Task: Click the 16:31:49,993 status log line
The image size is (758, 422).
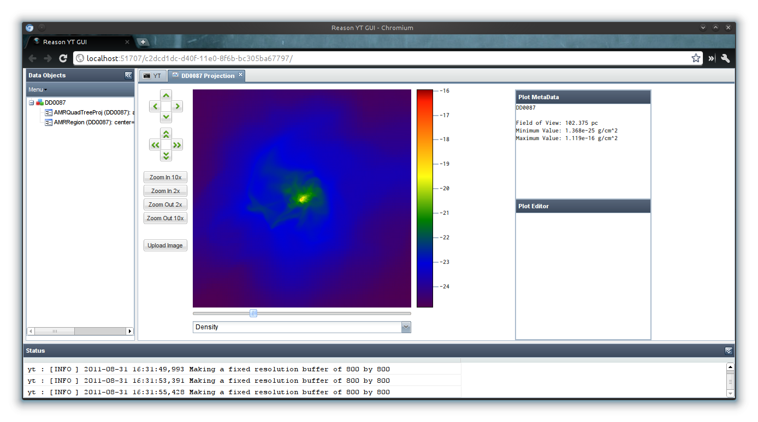Action: [242, 369]
